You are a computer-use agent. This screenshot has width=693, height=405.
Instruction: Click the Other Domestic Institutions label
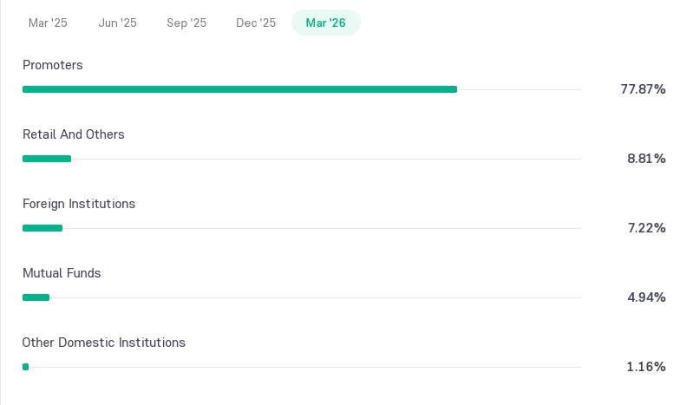[103, 343]
